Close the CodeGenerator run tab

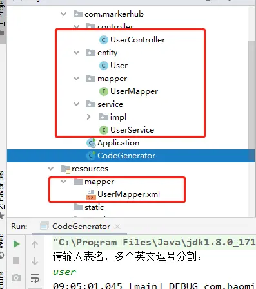(117, 227)
